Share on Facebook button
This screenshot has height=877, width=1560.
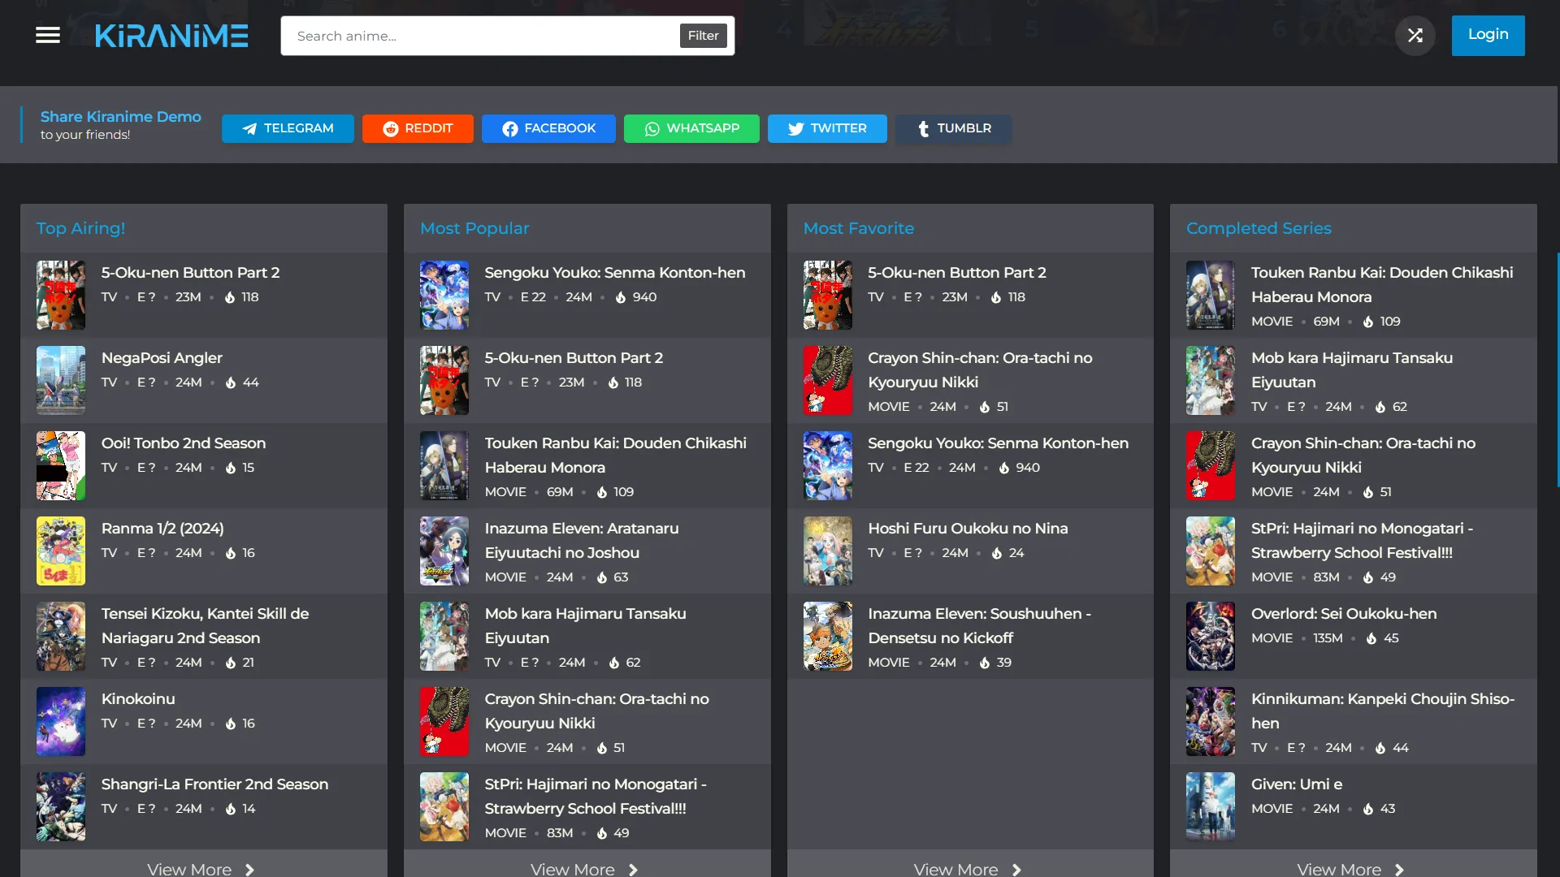click(x=548, y=128)
